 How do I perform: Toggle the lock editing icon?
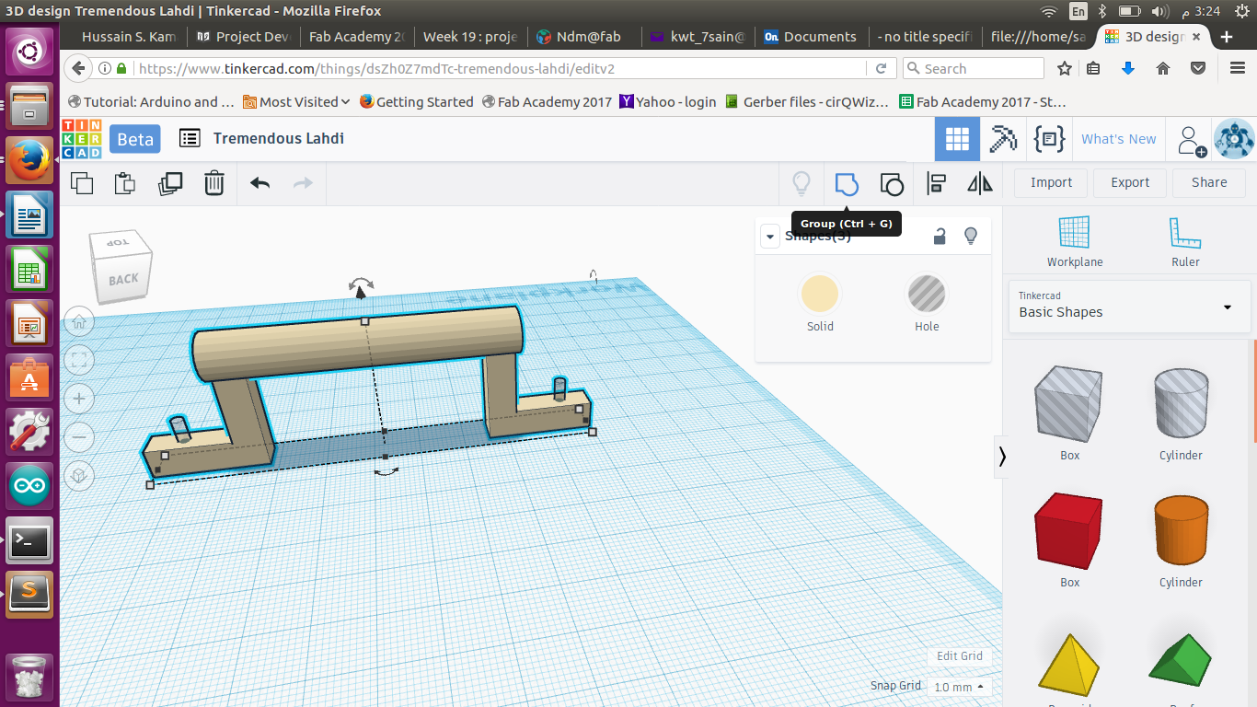940,237
